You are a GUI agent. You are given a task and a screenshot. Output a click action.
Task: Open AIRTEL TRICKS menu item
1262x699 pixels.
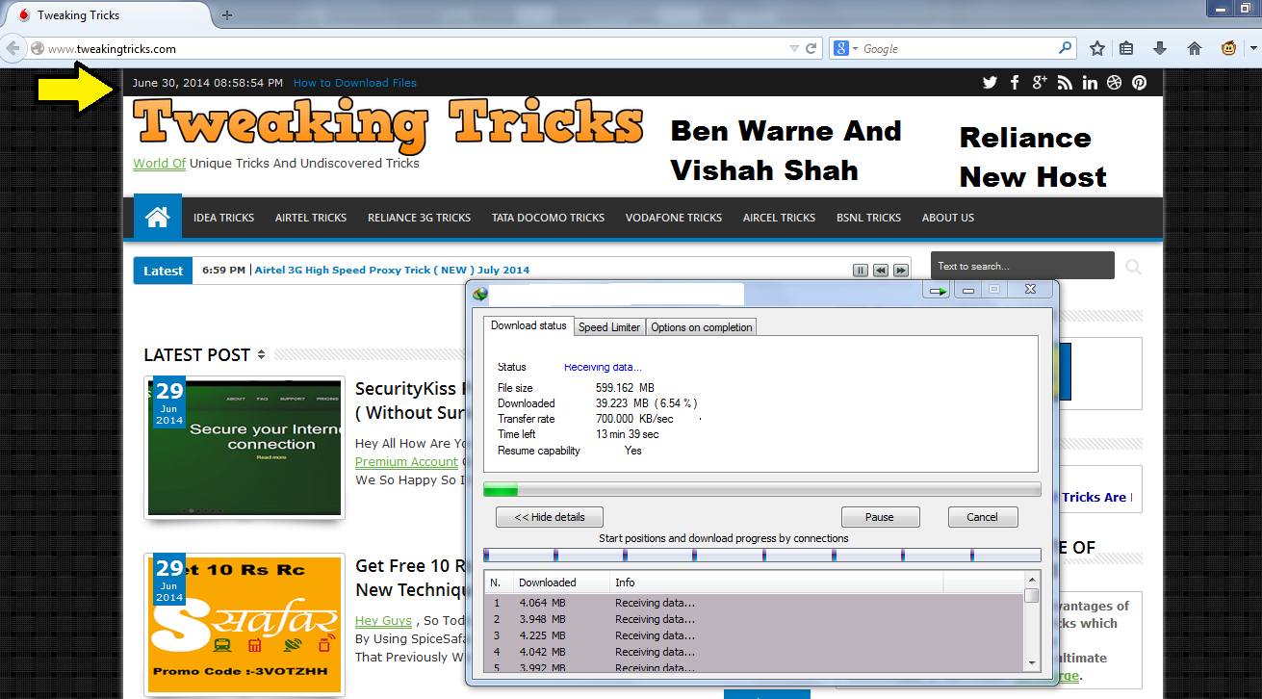point(311,218)
